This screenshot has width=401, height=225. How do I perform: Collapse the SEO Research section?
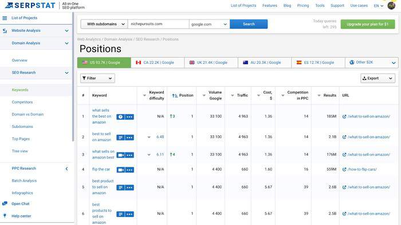click(x=67, y=73)
